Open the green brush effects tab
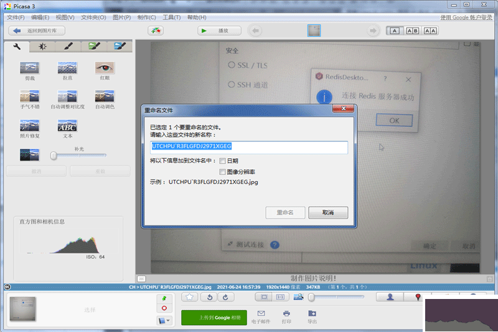 point(94,46)
